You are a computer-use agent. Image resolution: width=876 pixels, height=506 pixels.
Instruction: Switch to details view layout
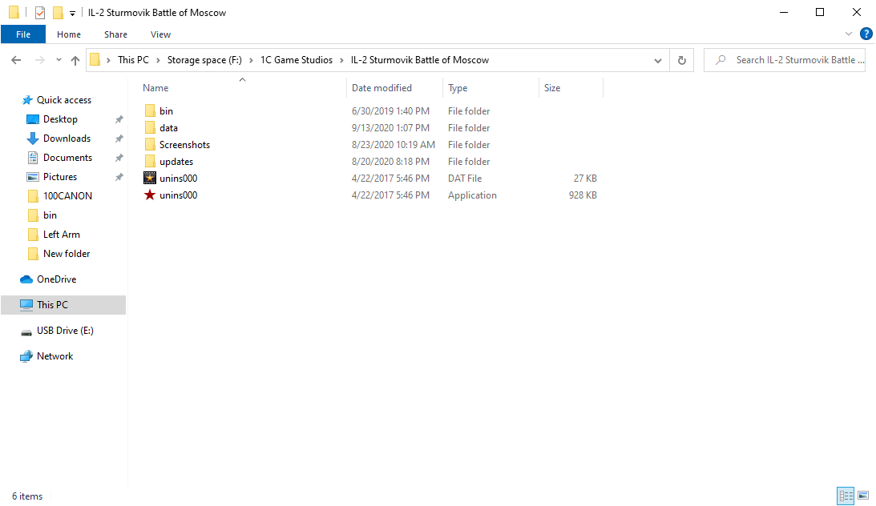(846, 496)
